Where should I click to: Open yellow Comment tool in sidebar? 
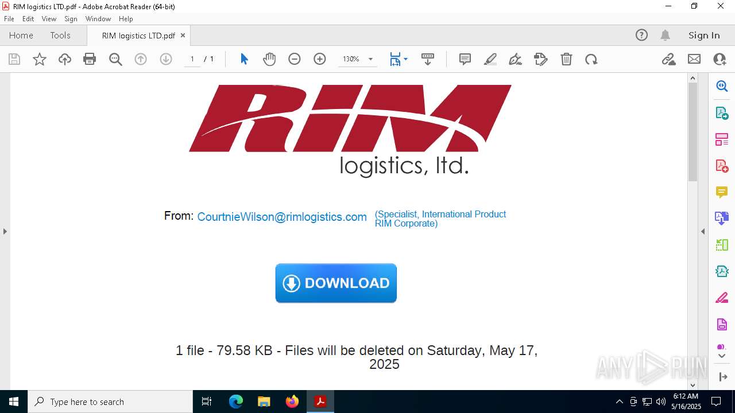coord(722,192)
